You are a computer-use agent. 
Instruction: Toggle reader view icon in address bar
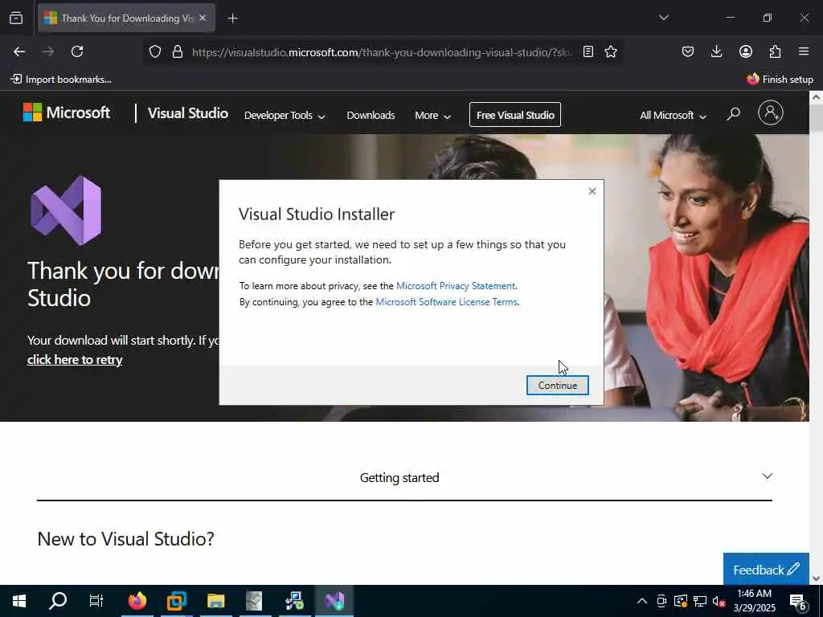click(x=588, y=51)
